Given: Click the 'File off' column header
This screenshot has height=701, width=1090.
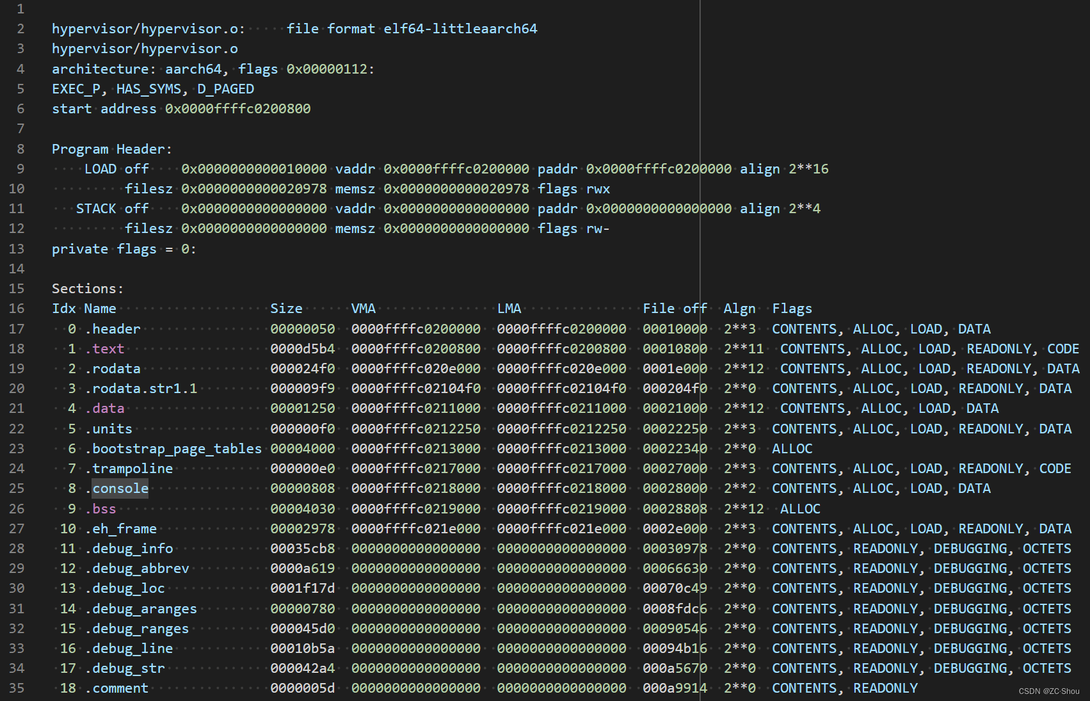Looking at the screenshot, I should coord(675,308).
